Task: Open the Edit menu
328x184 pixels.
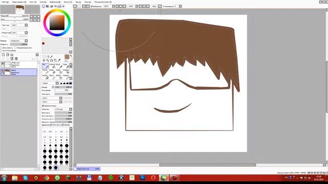Action: [19, 2]
